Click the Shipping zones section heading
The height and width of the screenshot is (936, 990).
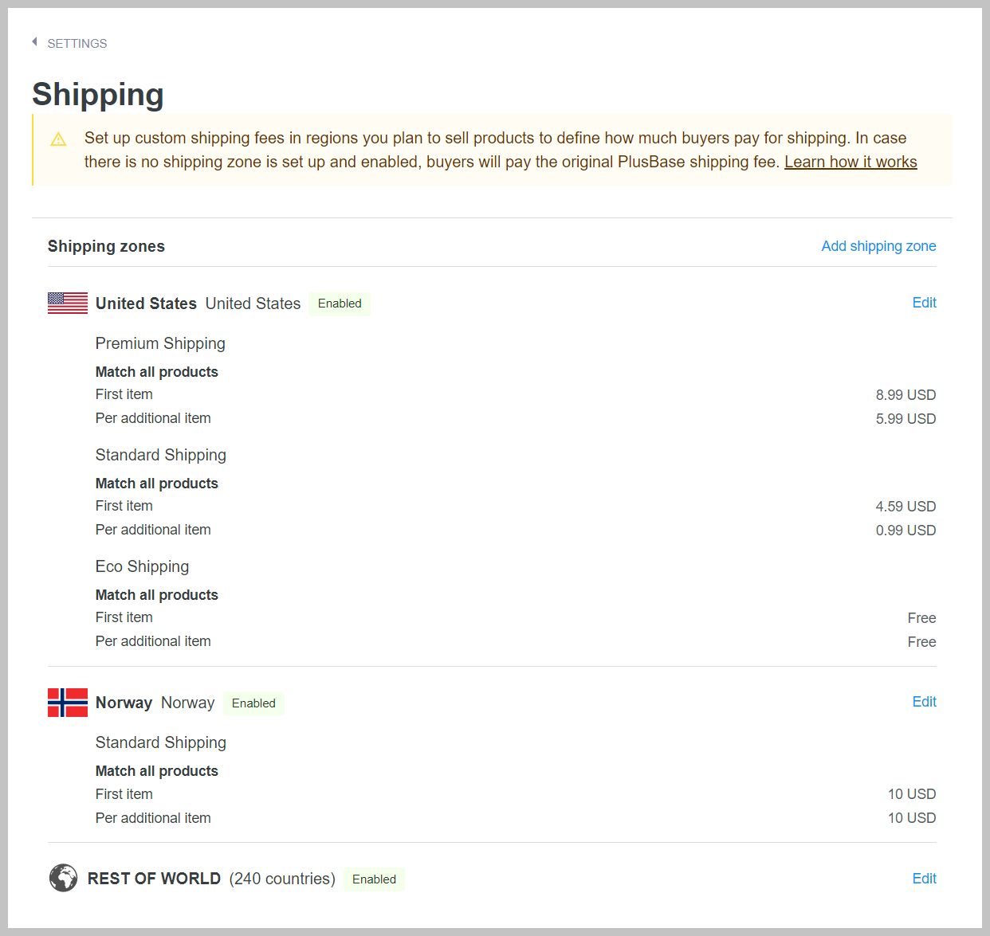[x=106, y=246]
